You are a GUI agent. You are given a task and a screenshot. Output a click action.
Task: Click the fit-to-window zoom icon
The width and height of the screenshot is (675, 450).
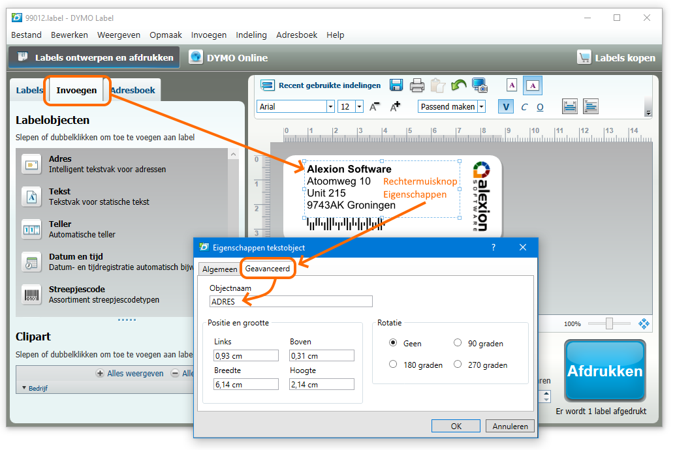644,323
